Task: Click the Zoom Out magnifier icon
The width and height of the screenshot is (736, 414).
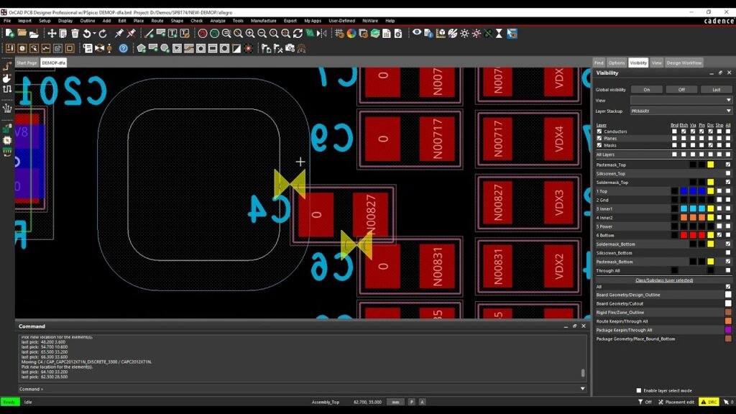Action: pyautogui.click(x=262, y=33)
